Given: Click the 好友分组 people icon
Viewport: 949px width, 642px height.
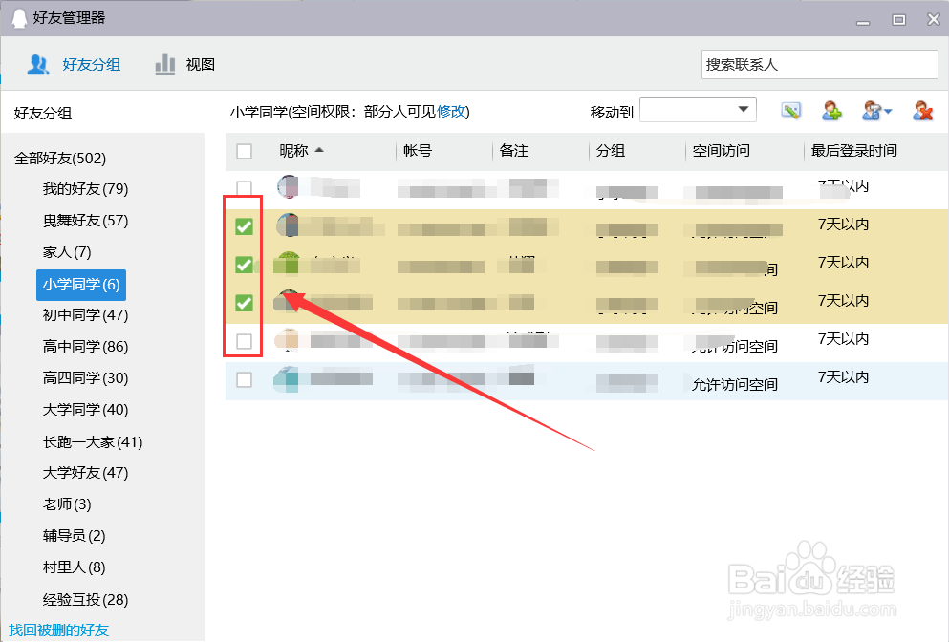Looking at the screenshot, I should tap(36, 64).
